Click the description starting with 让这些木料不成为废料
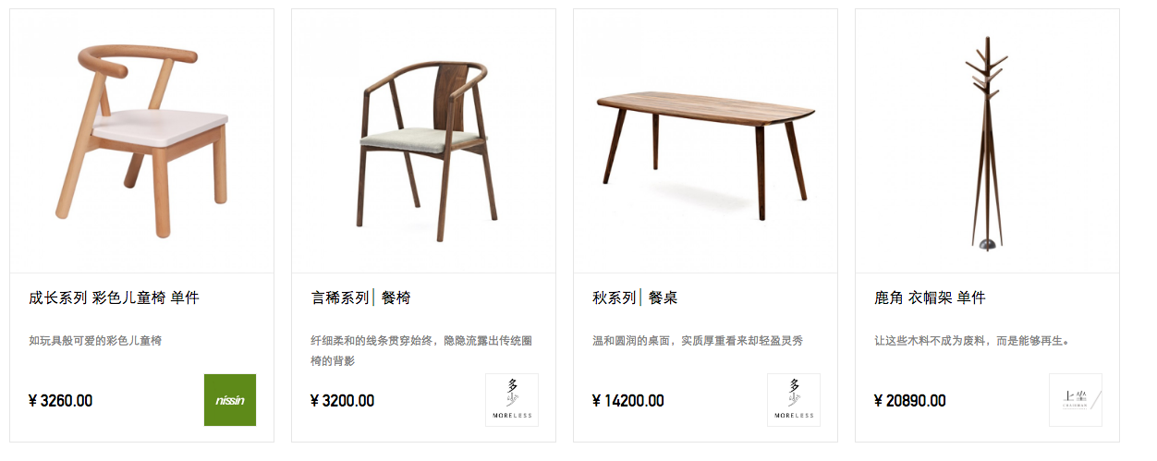The height and width of the screenshot is (461, 1157). point(972,341)
